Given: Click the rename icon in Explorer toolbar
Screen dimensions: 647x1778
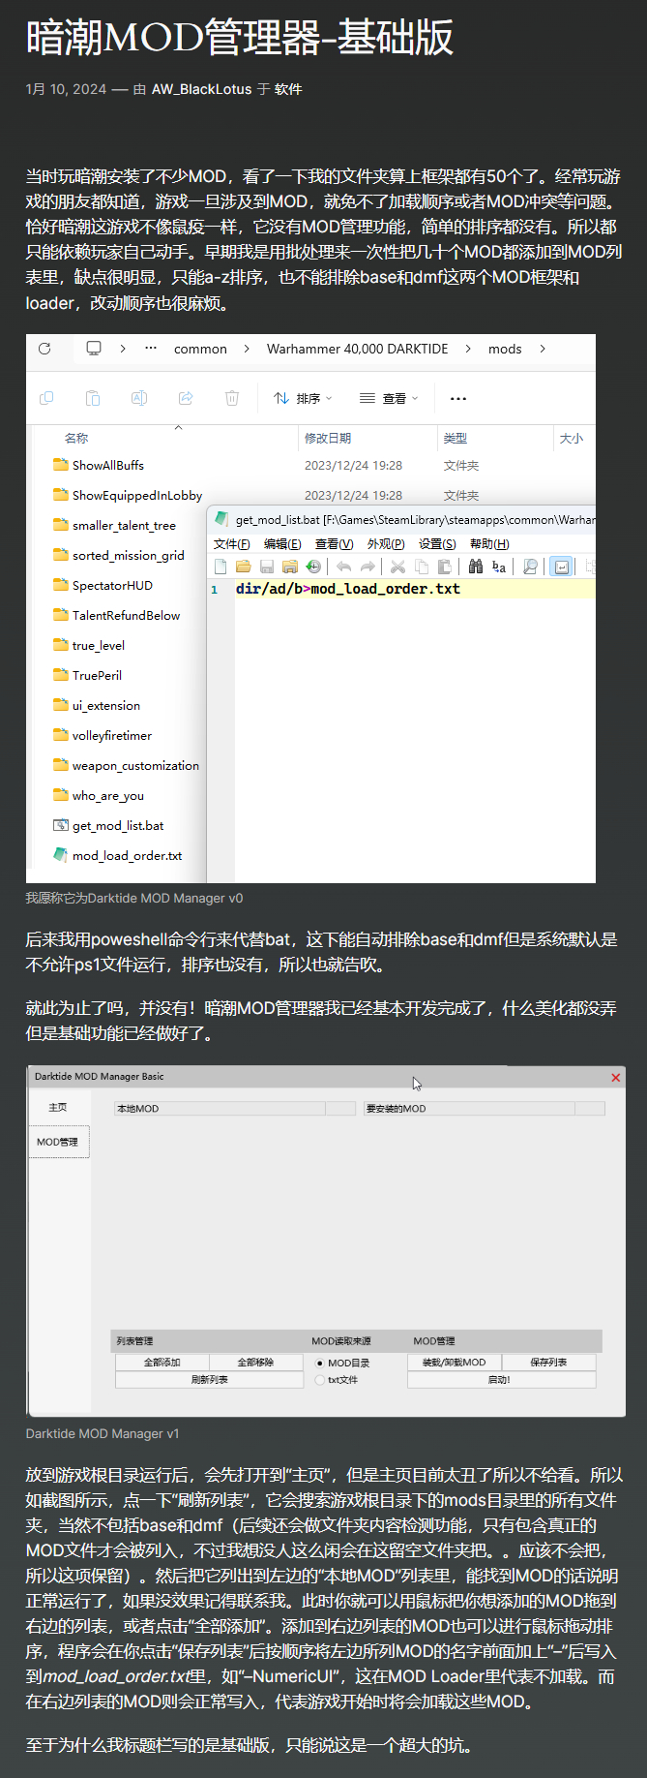Looking at the screenshot, I should (x=139, y=398).
